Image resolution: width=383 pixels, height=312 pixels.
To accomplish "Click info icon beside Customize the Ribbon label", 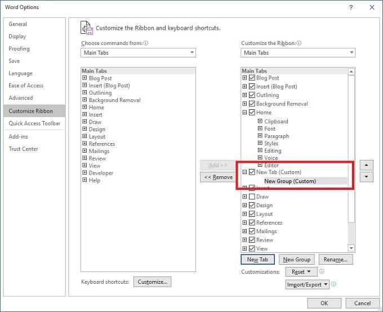I will click(x=299, y=43).
